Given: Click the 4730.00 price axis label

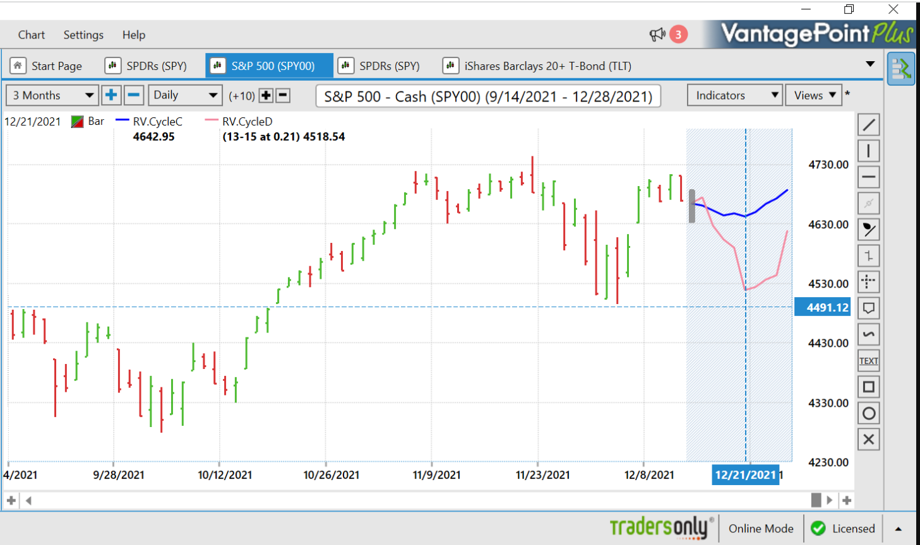Looking at the screenshot, I should [x=828, y=165].
